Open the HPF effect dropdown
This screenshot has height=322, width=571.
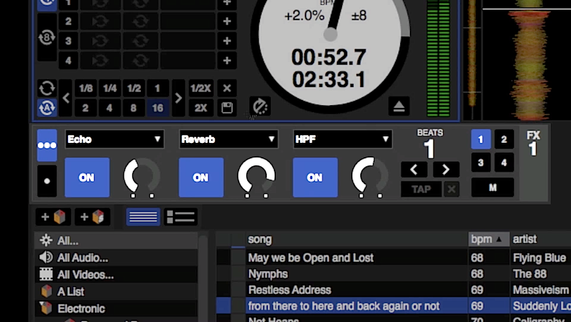pyautogui.click(x=343, y=140)
